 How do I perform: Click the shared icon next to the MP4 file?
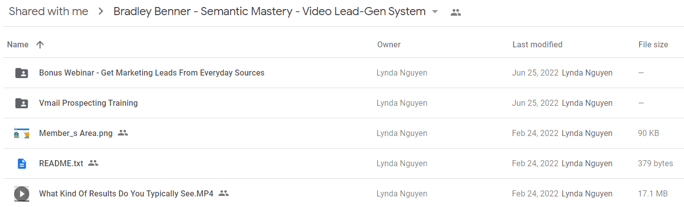(x=224, y=193)
